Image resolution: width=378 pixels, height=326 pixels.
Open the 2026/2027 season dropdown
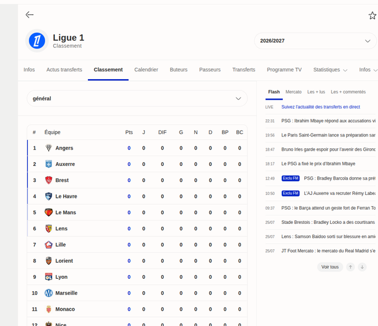315,41
